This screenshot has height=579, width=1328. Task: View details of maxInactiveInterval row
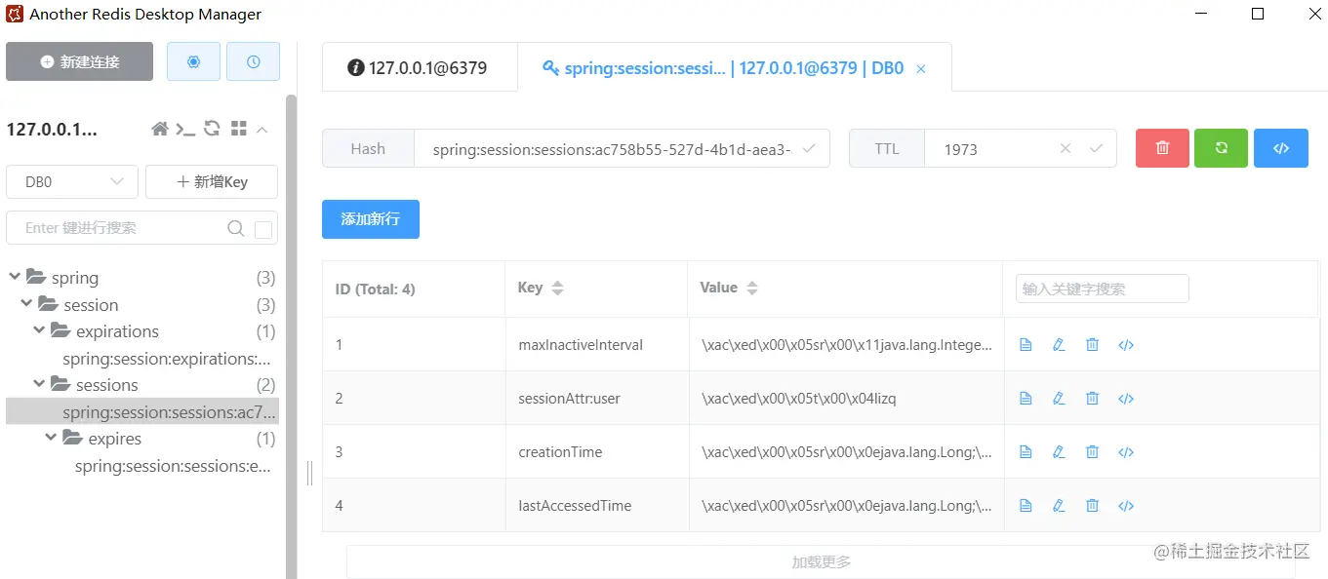[1026, 345]
